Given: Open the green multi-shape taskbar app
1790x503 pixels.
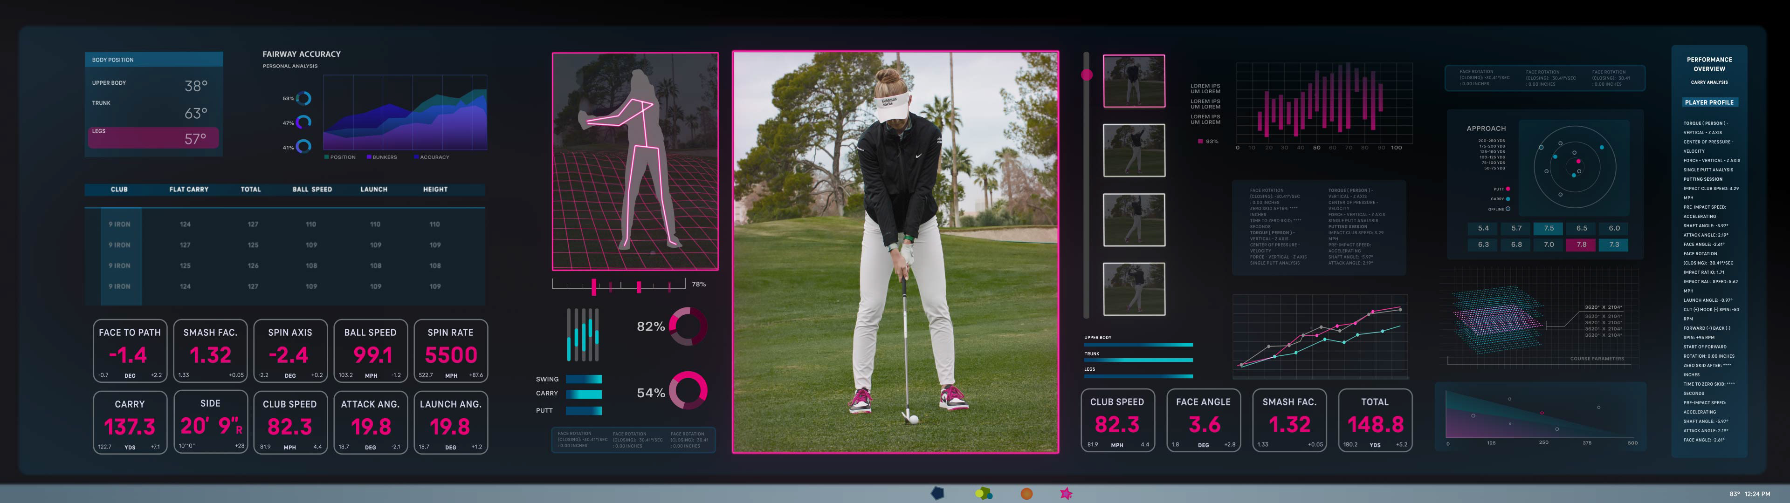Looking at the screenshot, I should (983, 493).
